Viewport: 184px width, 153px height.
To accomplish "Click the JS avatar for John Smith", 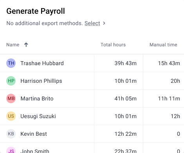I will (11, 150).
